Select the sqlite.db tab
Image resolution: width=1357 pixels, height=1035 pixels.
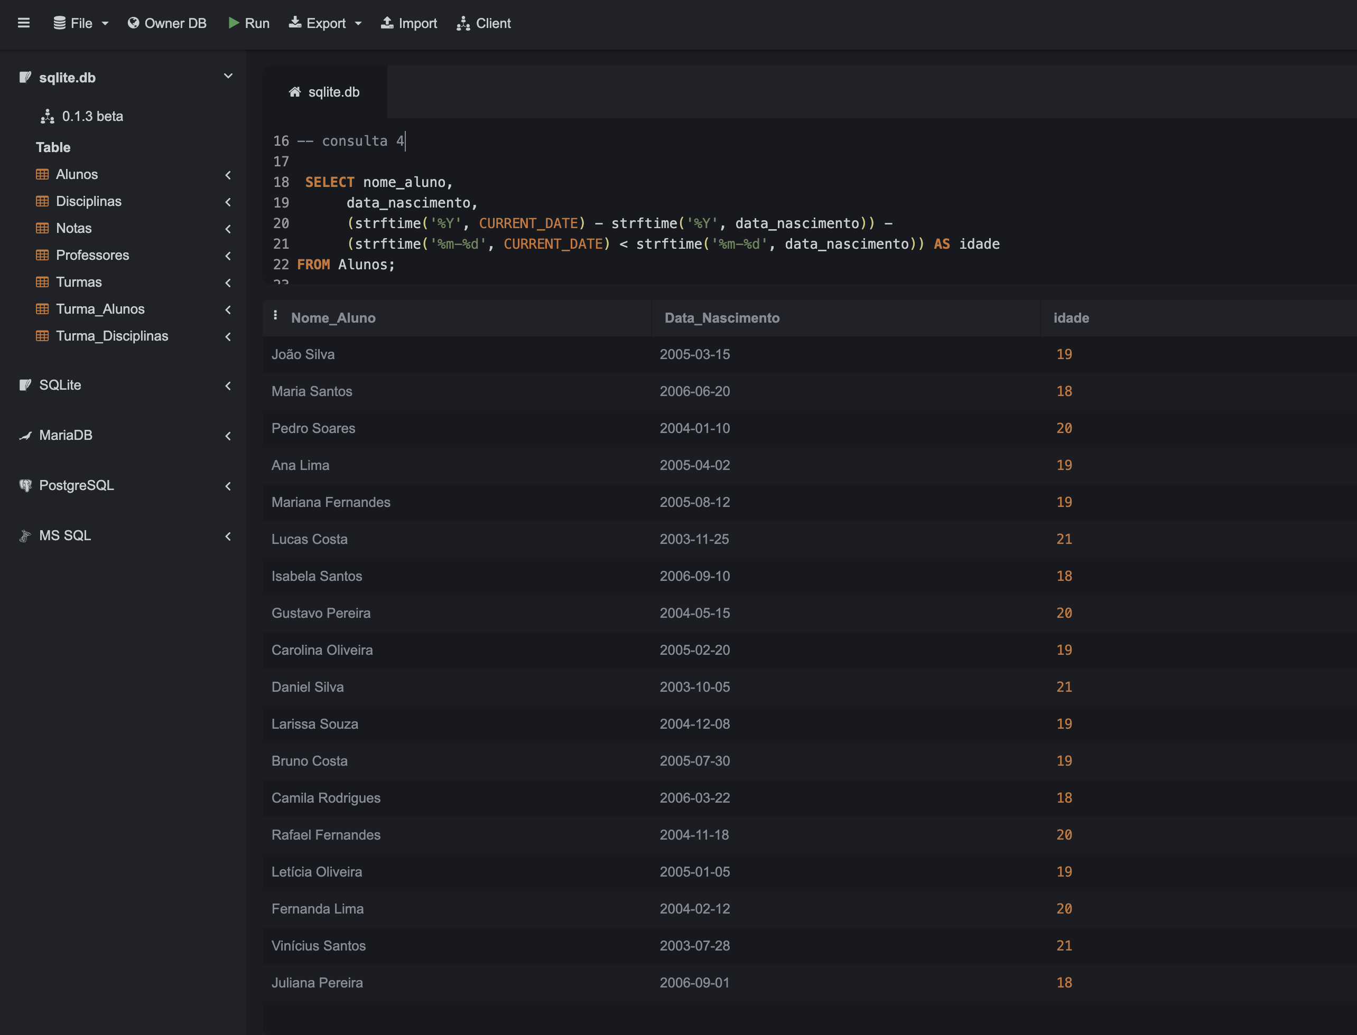coord(327,91)
